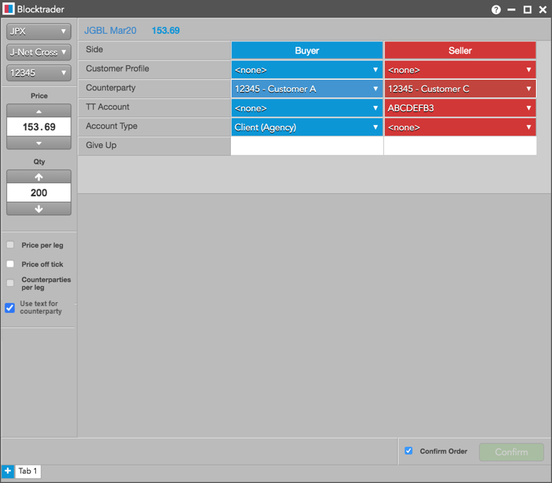Uncheck Use text for counterparty
Viewport: 552px width, 483px height.
point(10,307)
